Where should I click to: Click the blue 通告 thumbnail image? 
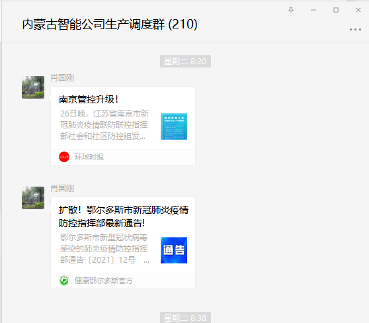174,250
